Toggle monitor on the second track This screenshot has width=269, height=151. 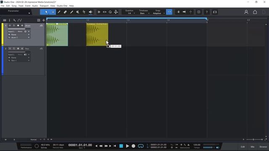coord(22,49)
